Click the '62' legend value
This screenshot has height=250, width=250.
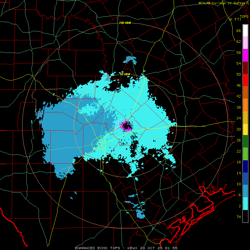[x=239, y=42]
